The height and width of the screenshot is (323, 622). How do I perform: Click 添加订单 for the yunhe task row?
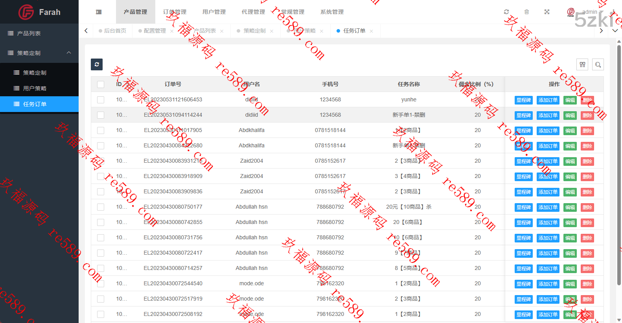pos(548,100)
